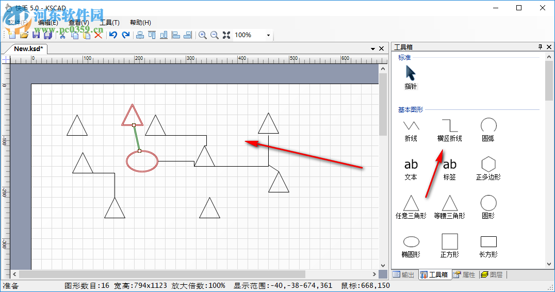This screenshot has width=555, height=292.
Task: Open a file with folder icon
Action: [24, 35]
